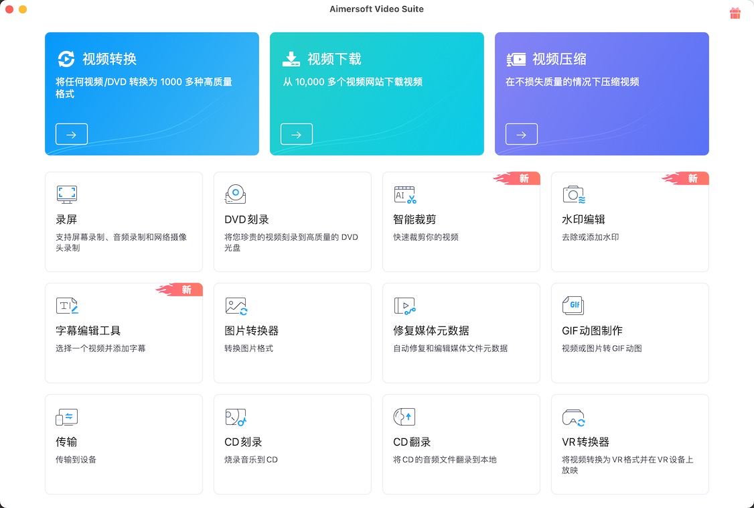Click the 传输 transfer devices icon
This screenshot has height=508, width=754.
67,417
